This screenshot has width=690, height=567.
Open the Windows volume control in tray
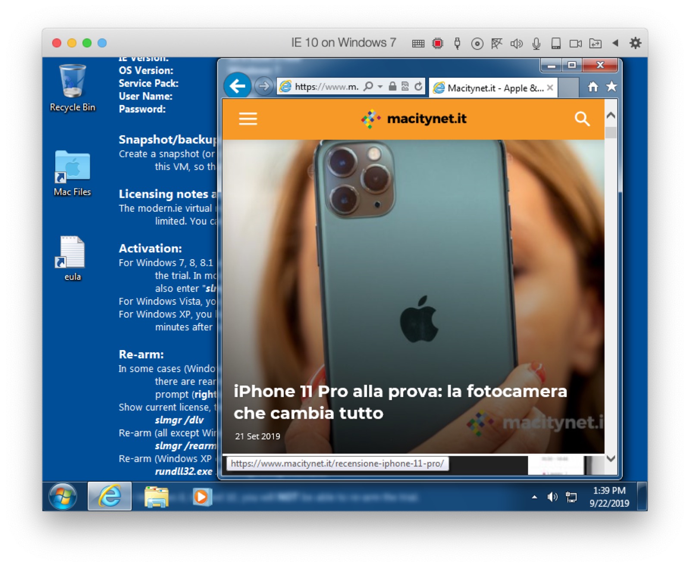(552, 497)
